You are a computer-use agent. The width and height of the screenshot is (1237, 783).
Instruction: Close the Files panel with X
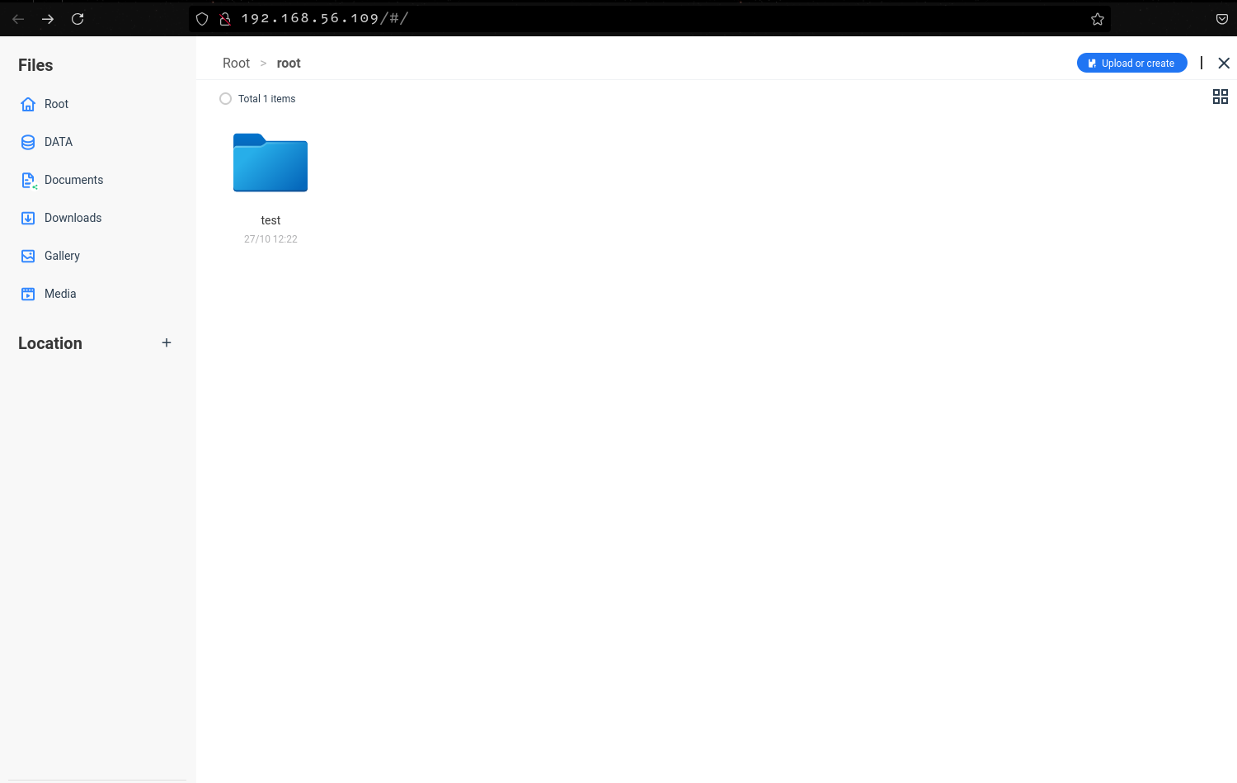[x=1224, y=63]
